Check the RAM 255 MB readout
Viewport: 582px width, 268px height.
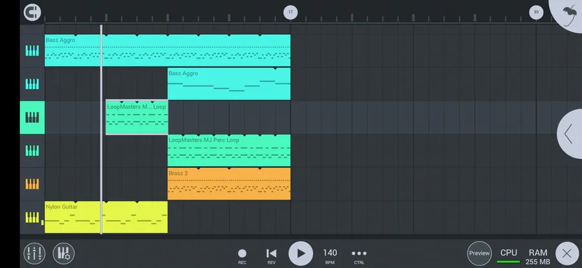(x=538, y=257)
